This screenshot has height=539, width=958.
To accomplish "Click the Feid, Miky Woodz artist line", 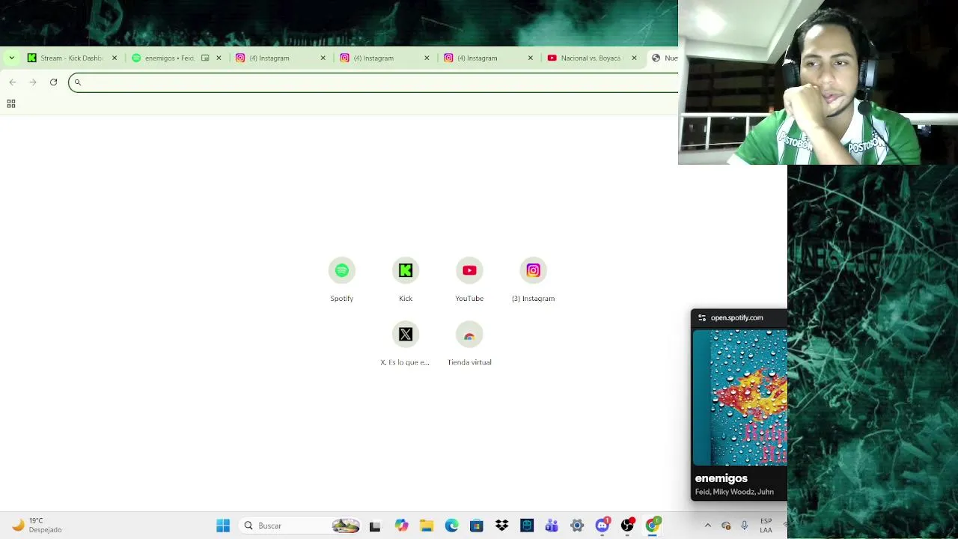I will coord(734,492).
